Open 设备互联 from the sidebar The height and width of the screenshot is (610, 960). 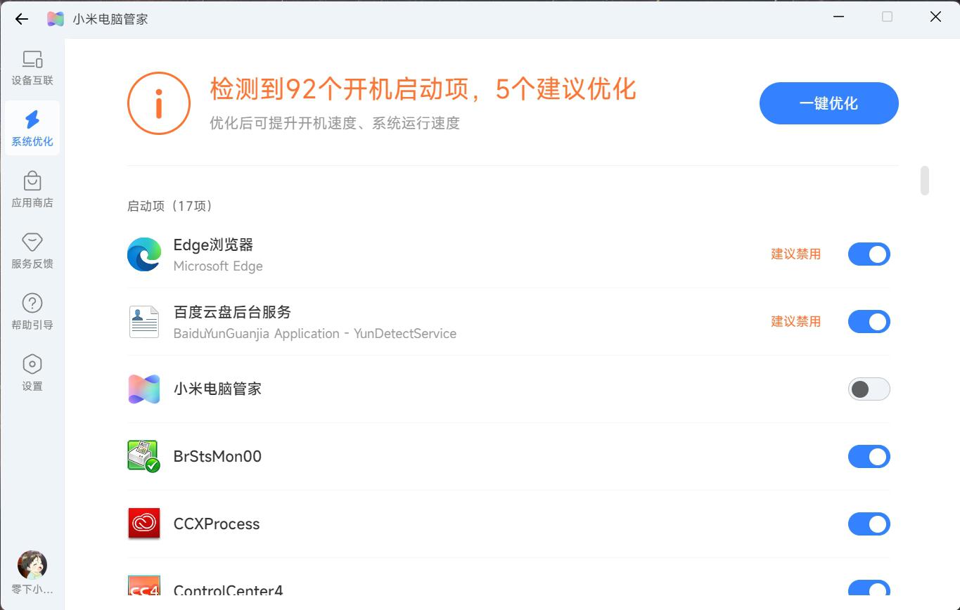[x=32, y=68]
